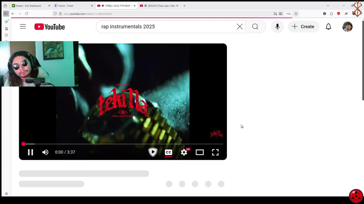
Task: View site security padlock info
Action: [x=60, y=14]
